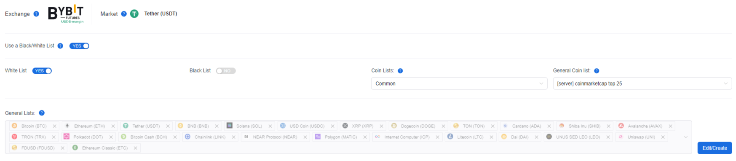Screen dimensions: 736x161
Task: Click the Litecoin (LTC) coin icon
Action: coord(450,137)
